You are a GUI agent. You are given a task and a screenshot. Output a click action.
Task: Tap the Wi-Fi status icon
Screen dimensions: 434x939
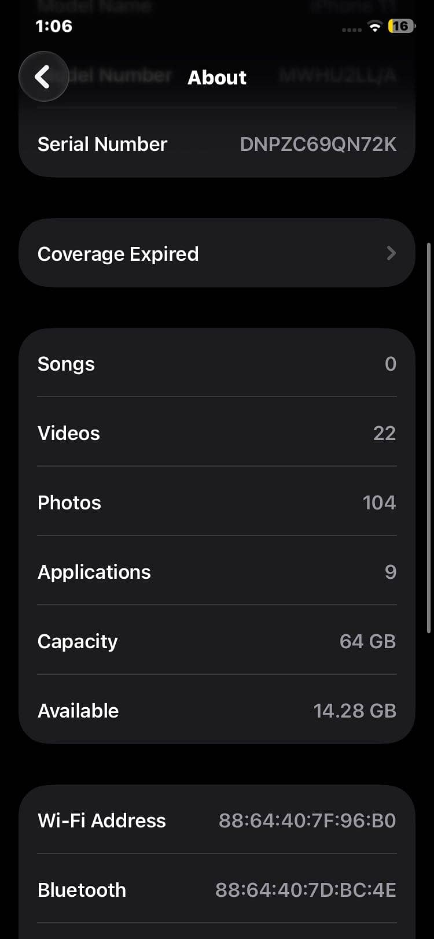375,26
